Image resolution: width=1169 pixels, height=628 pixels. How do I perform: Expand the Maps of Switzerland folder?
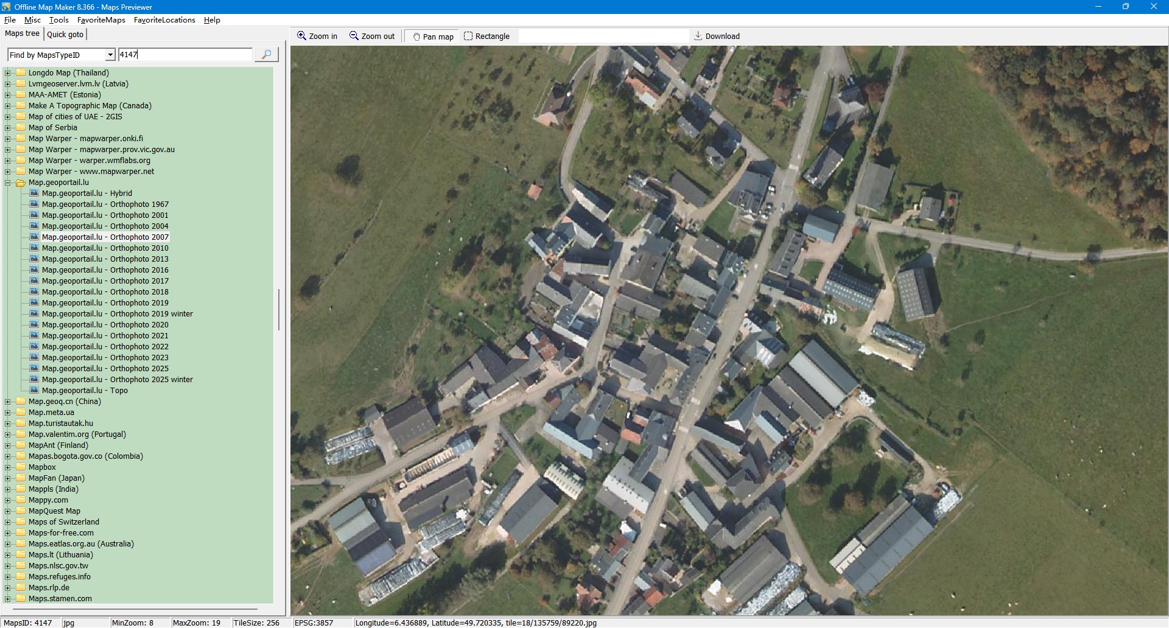coord(8,522)
